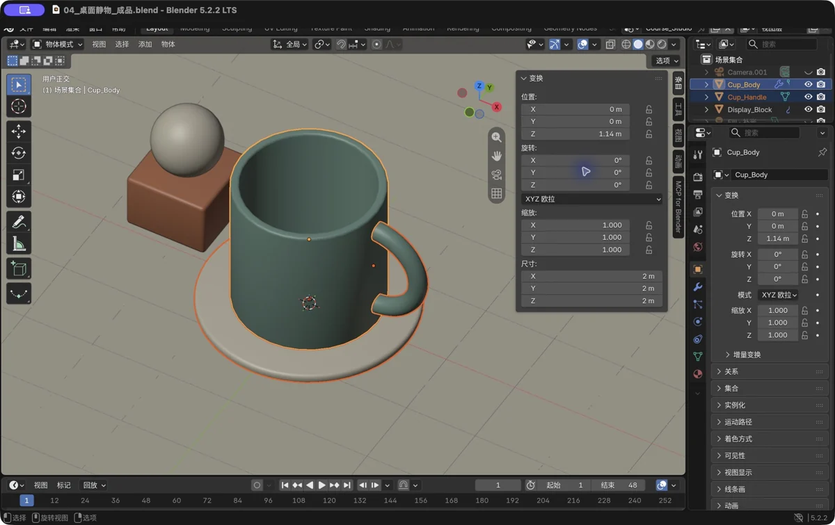The image size is (835, 525).
Task: Hide Cup_Body with its eye icon
Action: pyautogui.click(x=809, y=85)
